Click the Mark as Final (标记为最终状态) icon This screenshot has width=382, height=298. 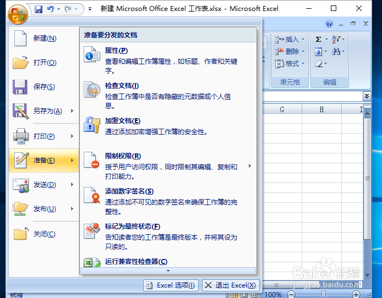click(x=92, y=230)
